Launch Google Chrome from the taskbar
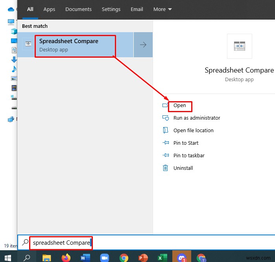 coord(124,258)
